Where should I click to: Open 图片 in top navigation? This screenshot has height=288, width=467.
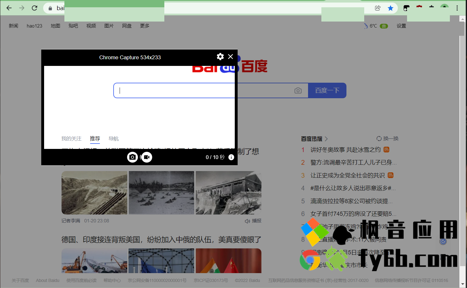[109, 26]
